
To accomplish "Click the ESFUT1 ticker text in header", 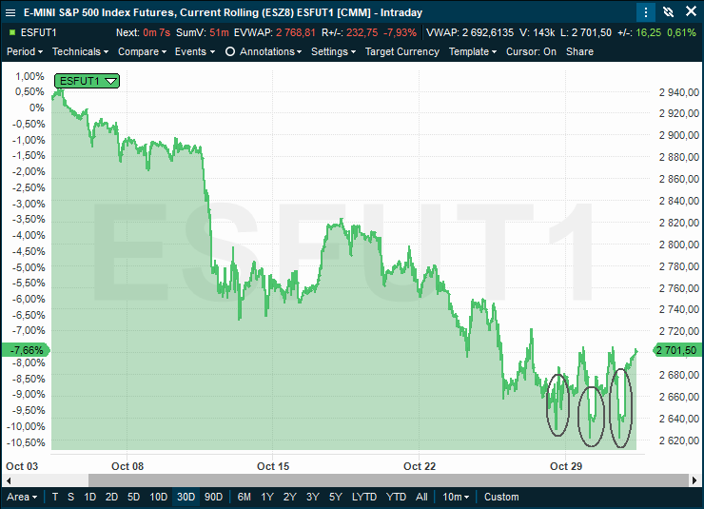I will [38, 32].
